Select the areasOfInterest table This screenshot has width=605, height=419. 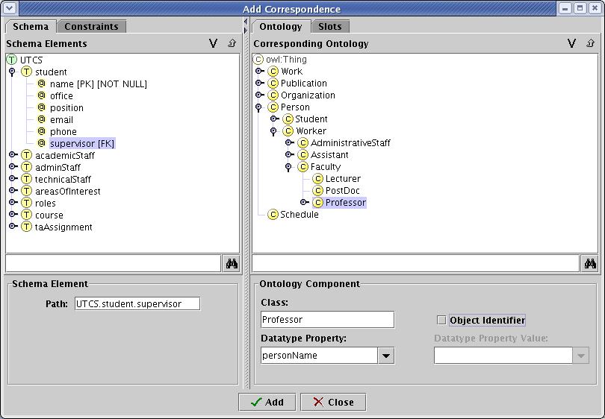tap(68, 192)
